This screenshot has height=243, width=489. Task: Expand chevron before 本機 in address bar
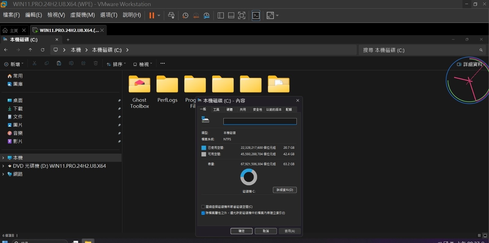pos(64,50)
